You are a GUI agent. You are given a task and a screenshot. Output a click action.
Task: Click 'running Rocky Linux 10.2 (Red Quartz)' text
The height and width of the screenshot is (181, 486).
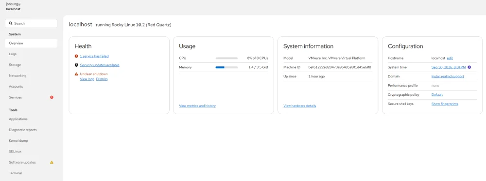pyautogui.click(x=134, y=25)
